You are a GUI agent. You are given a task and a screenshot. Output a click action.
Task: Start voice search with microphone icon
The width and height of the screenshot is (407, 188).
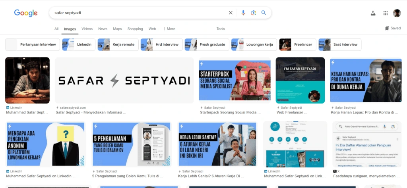click(x=243, y=13)
